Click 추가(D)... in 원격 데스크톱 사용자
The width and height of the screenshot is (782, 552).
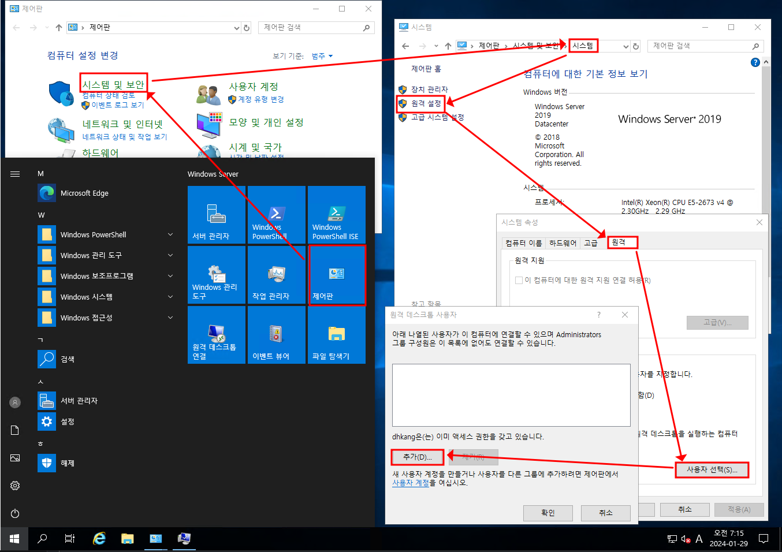click(418, 457)
